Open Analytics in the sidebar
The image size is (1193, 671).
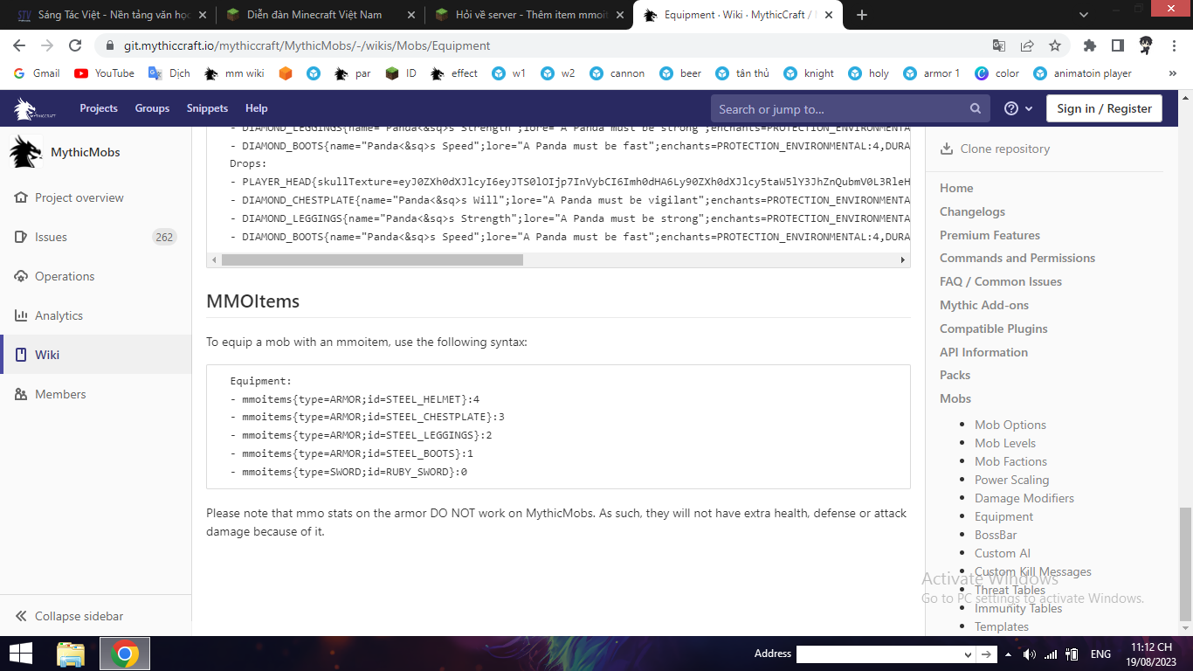point(59,315)
